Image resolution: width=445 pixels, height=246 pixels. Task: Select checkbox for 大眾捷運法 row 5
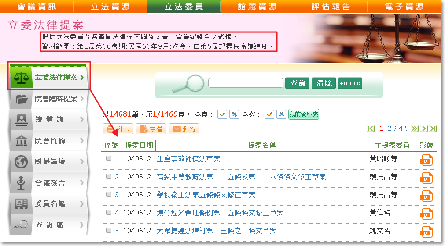[109, 231]
